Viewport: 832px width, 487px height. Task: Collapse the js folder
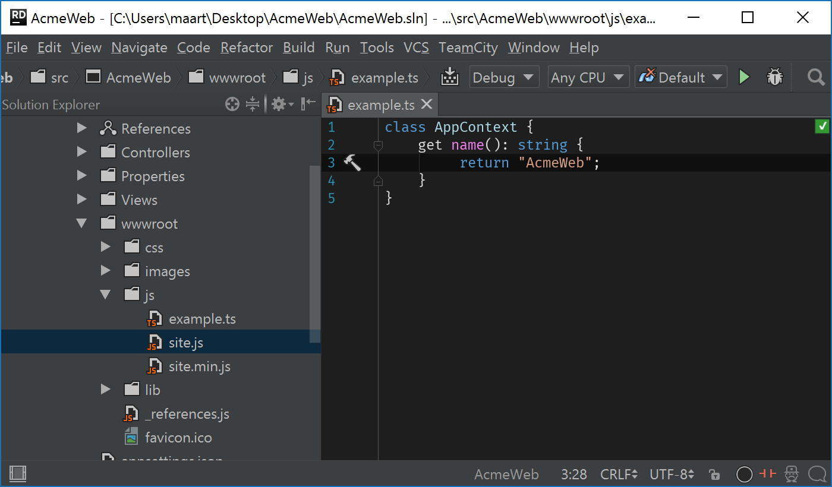(x=106, y=295)
